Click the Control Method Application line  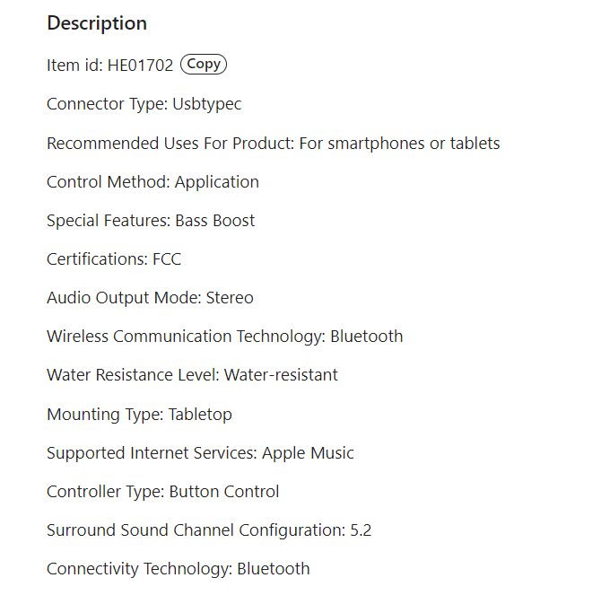tap(152, 182)
